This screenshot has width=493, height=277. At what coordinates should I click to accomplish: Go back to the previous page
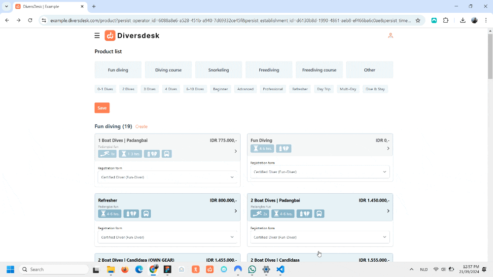(7, 20)
